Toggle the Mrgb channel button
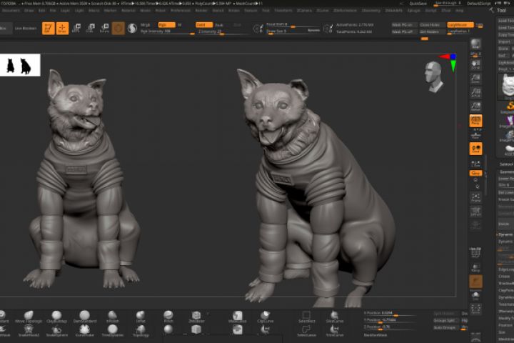Viewport: 514px width, 343px height. coord(145,25)
